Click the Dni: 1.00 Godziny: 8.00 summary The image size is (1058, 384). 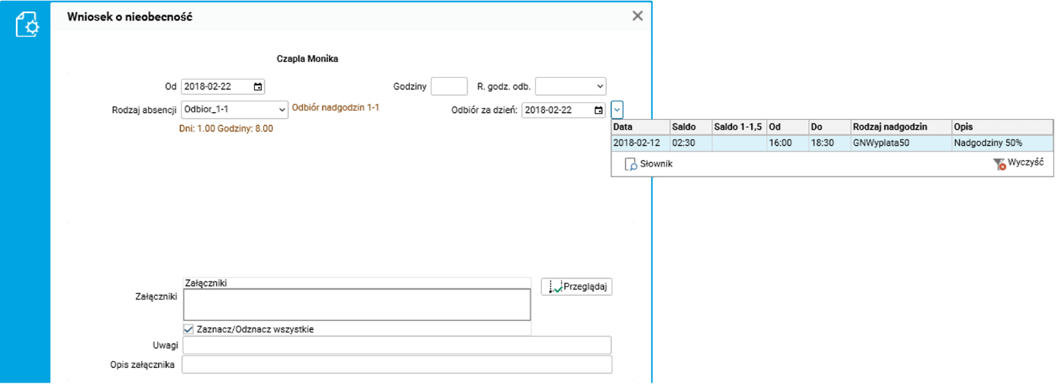tap(226, 129)
